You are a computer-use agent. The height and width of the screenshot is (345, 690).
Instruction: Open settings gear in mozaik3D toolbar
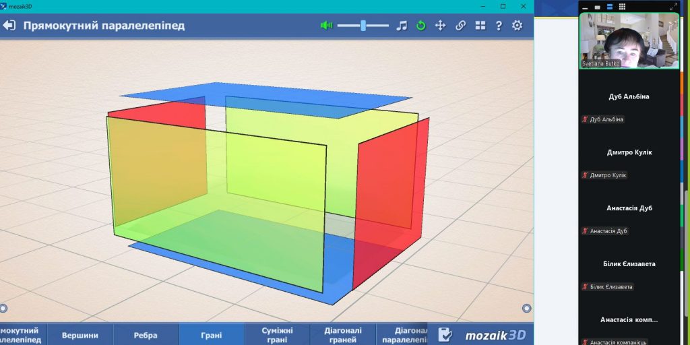coord(517,26)
